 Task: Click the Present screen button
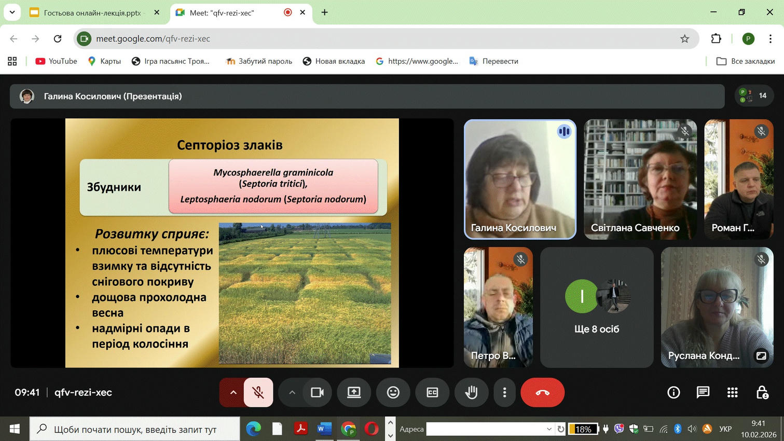click(354, 393)
